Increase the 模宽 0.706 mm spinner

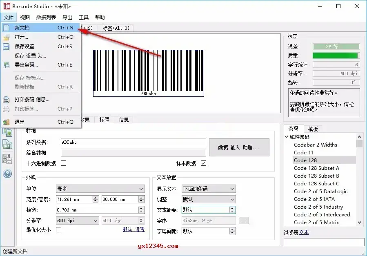pyautogui.click(x=141, y=208)
